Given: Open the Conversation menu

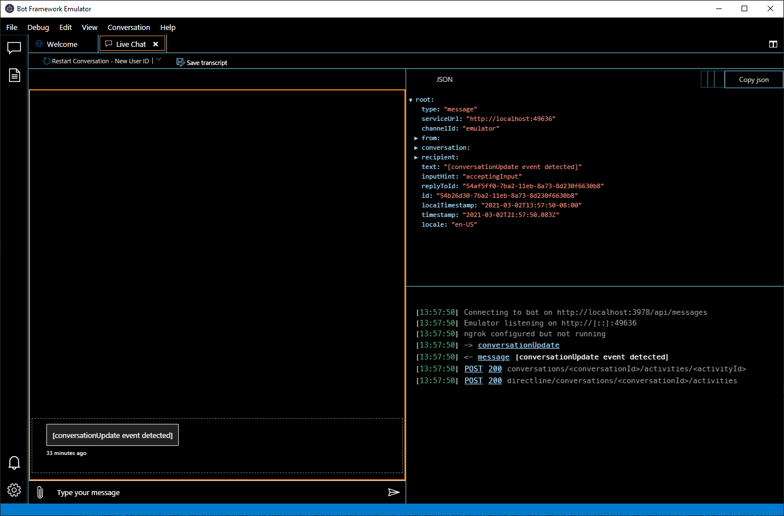Looking at the screenshot, I should [x=129, y=27].
